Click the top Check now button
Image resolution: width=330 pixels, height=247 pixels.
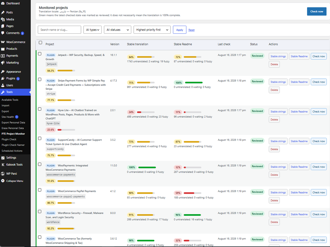317,11
